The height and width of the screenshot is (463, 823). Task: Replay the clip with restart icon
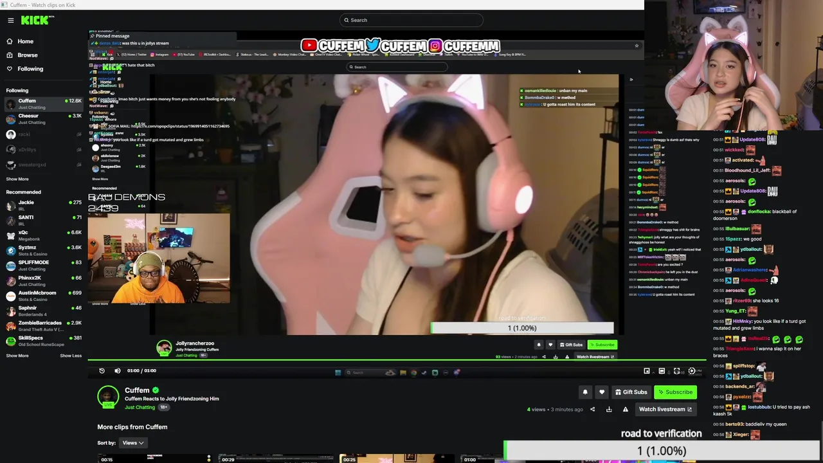[x=102, y=370]
